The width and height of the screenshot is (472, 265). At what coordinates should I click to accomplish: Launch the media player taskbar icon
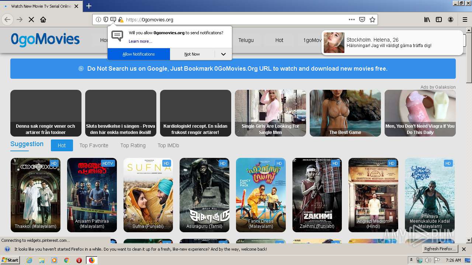pos(54,260)
